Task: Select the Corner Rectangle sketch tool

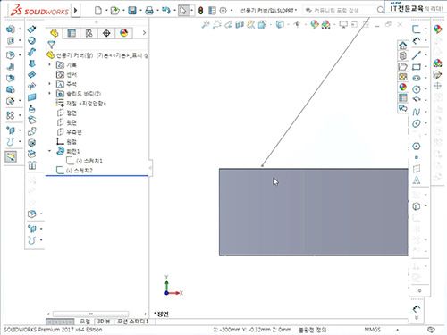Action: [417, 66]
